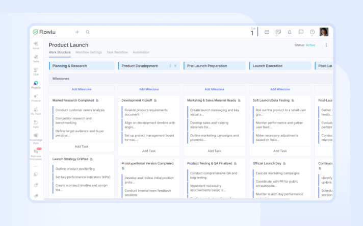Click the search magnifier icon
The width and height of the screenshot is (363, 226).
[88, 32]
